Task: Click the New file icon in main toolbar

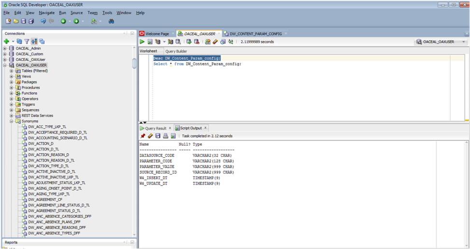Action: [x=8, y=21]
